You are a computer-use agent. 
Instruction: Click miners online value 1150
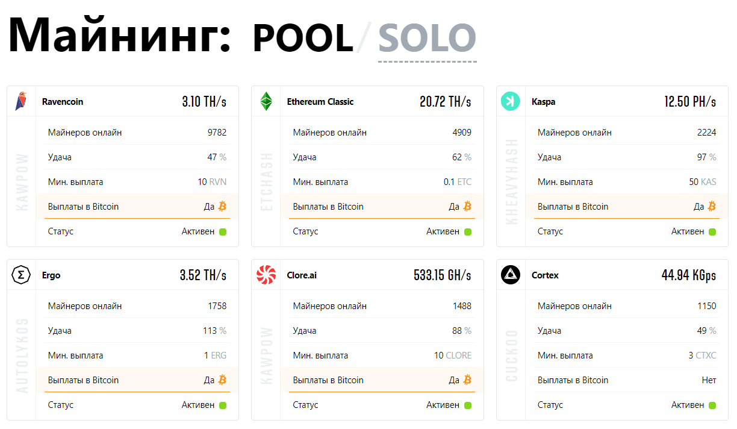coord(707,306)
